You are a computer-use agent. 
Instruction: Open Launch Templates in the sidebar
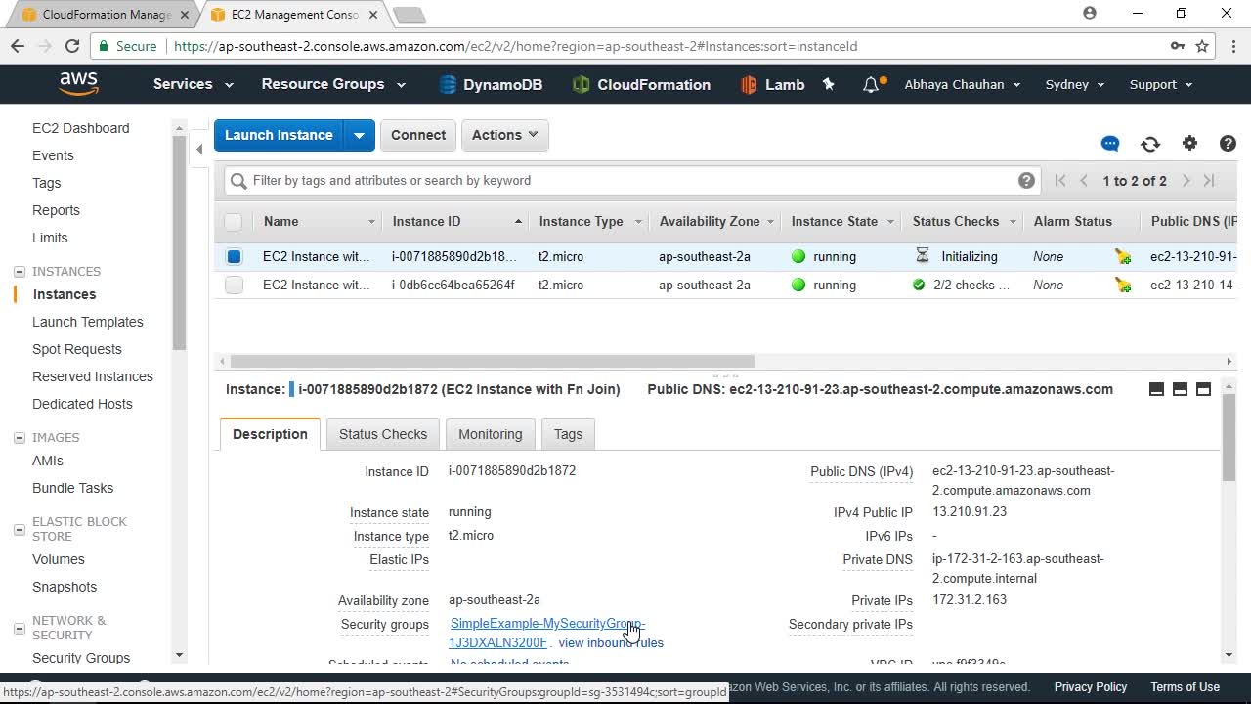click(87, 322)
